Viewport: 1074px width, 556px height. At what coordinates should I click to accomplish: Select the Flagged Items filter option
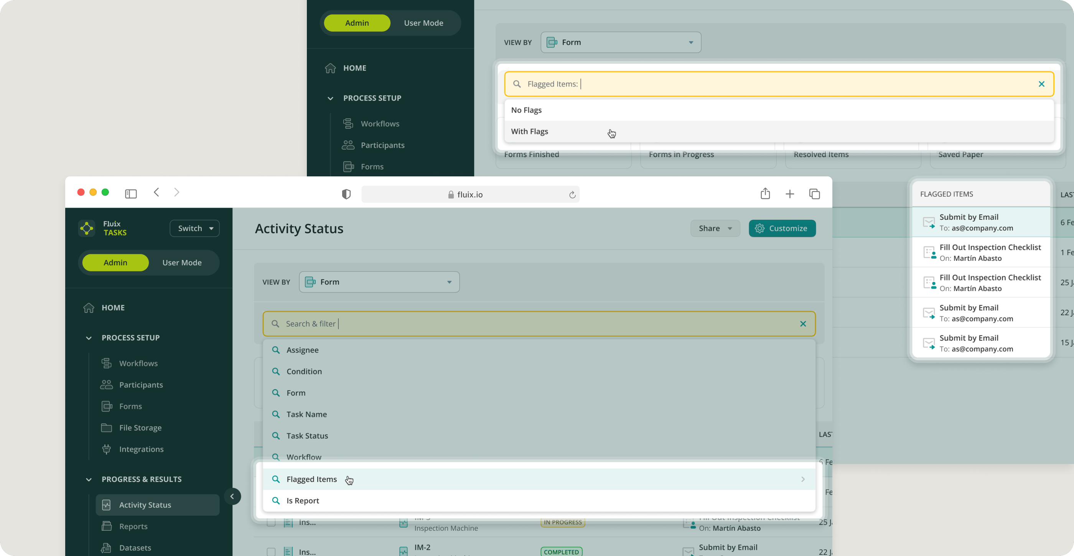click(312, 479)
